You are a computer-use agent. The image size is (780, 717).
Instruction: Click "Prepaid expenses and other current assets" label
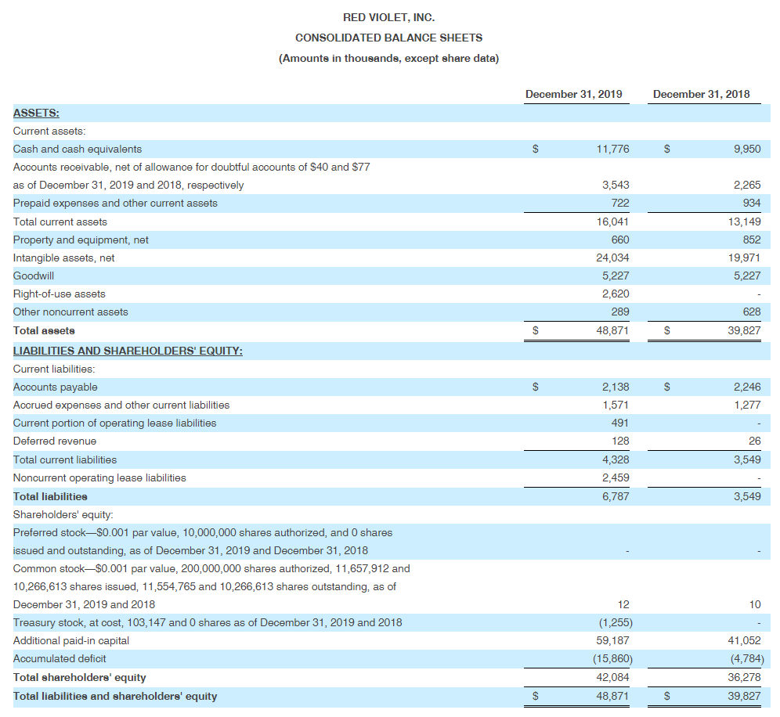115,203
